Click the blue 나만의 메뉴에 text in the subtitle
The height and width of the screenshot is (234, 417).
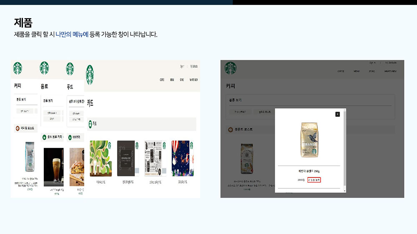click(x=72, y=34)
